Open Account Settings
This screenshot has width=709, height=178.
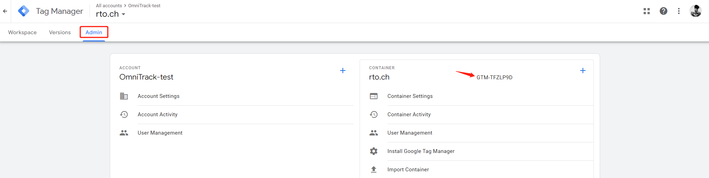click(159, 96)
